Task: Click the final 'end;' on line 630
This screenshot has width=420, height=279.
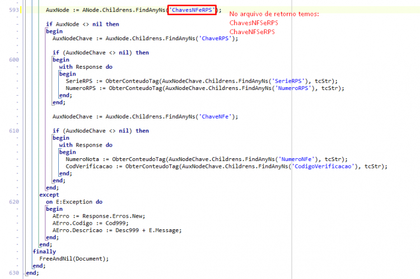Action: tap(32, 273)
